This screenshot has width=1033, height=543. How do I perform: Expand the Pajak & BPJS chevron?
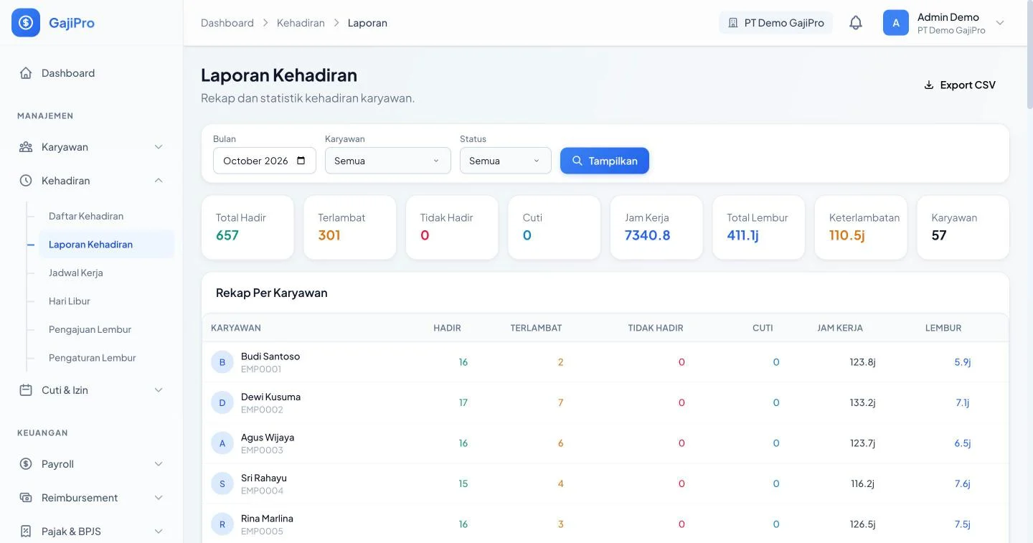(x=159, y=532)
